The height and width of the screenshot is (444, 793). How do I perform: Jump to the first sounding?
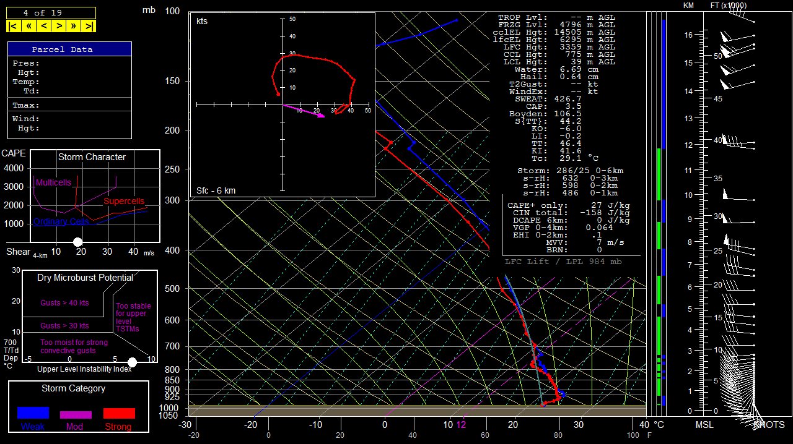tap(13, 26)
